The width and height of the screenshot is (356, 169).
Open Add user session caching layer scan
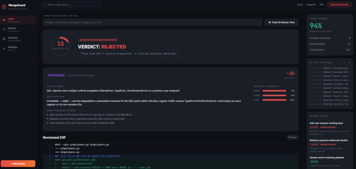(x=326, y=123)
